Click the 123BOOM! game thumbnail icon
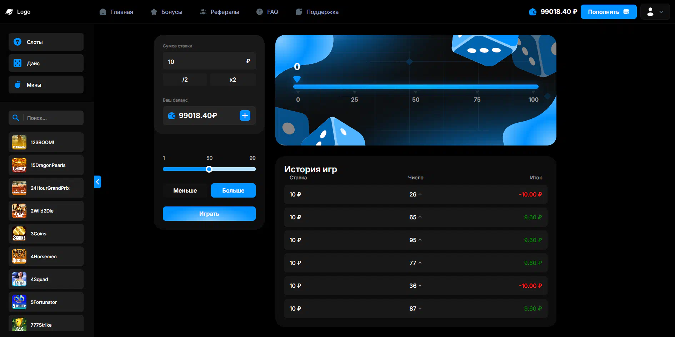Image resolution: width=675 pixels, height=337 pixels. 19,142
